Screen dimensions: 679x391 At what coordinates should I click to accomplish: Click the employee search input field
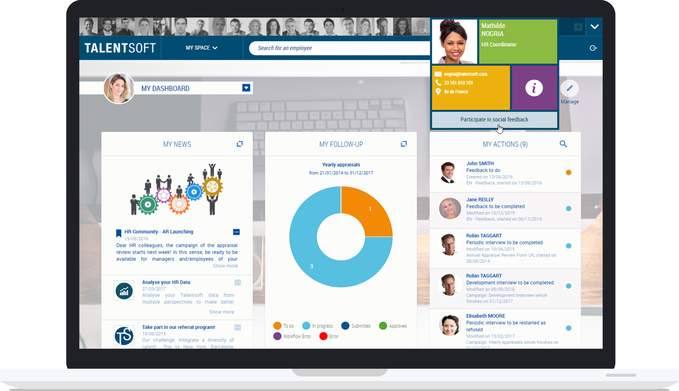[x=340, y=47]
